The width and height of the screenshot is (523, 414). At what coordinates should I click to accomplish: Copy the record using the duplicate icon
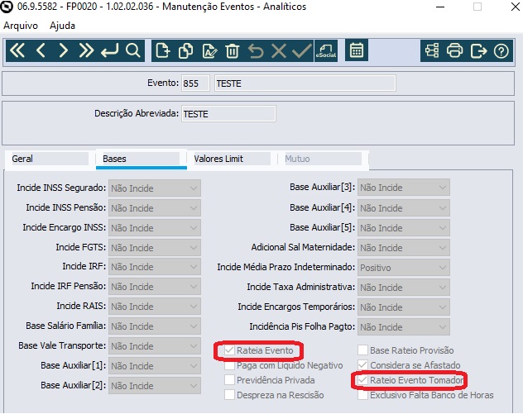point(186,51)
